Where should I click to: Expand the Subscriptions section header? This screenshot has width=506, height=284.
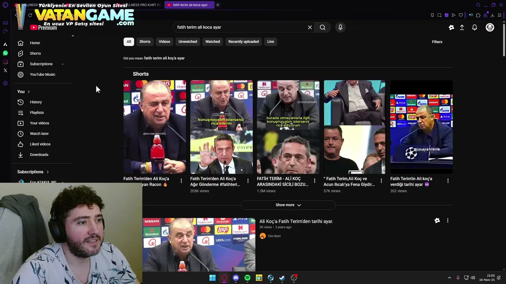(x=33, y=172)
